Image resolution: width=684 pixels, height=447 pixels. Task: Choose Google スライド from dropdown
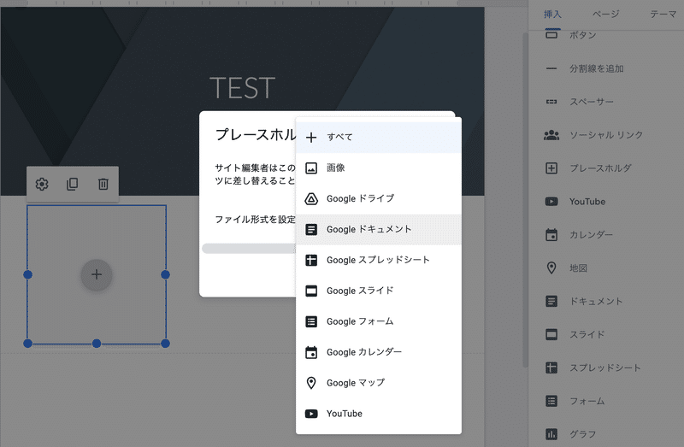pos(378,291)
